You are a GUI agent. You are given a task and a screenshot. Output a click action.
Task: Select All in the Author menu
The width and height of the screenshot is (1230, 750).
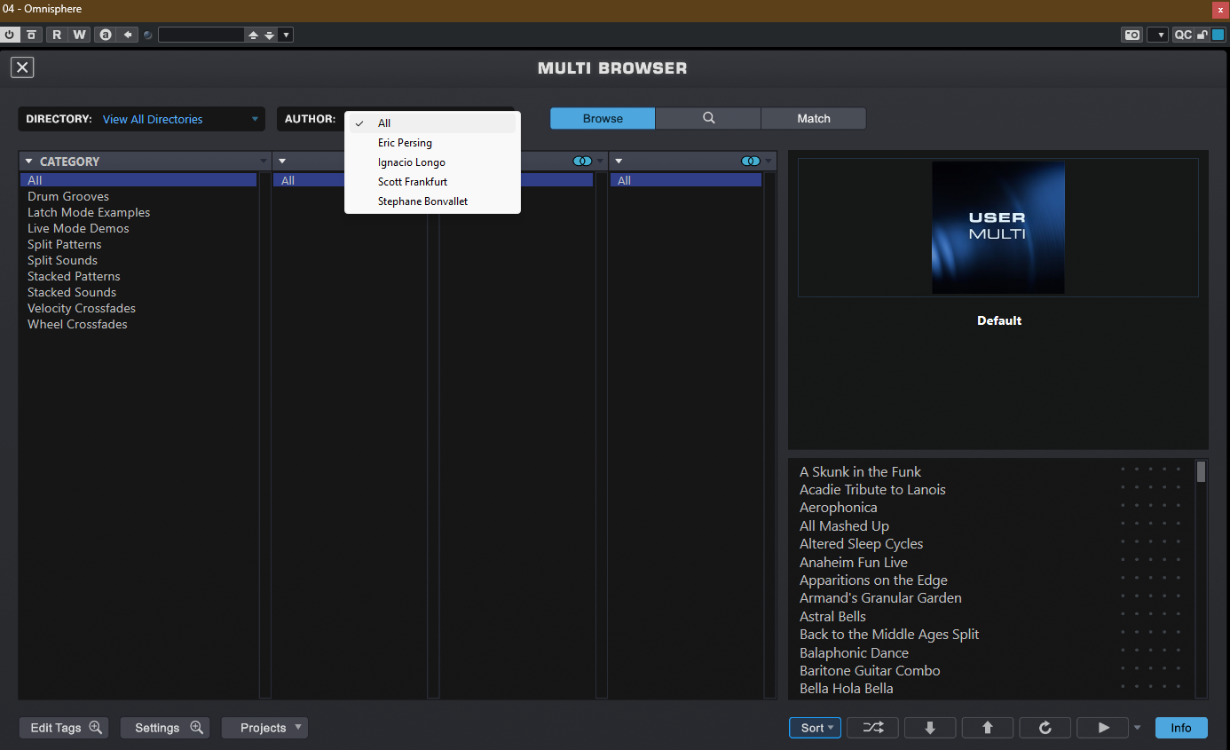tap(432, 123)
